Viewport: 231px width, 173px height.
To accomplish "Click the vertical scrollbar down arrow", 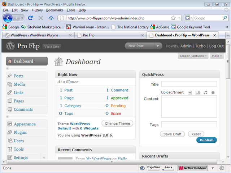I will pos(228,157).
